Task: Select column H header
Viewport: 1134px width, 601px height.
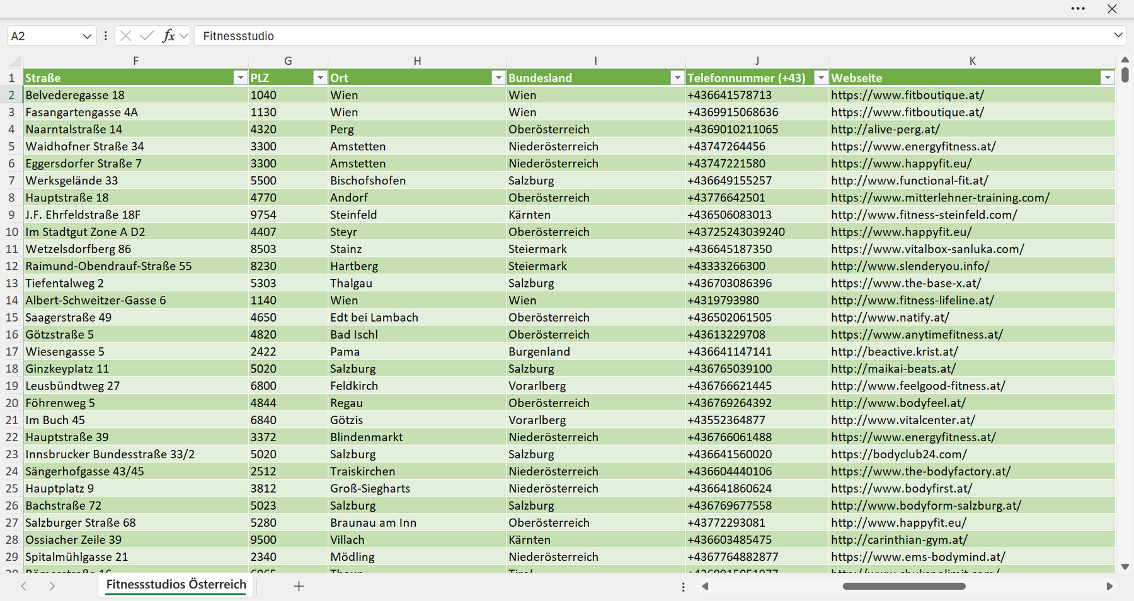Action: click(417, 61)
